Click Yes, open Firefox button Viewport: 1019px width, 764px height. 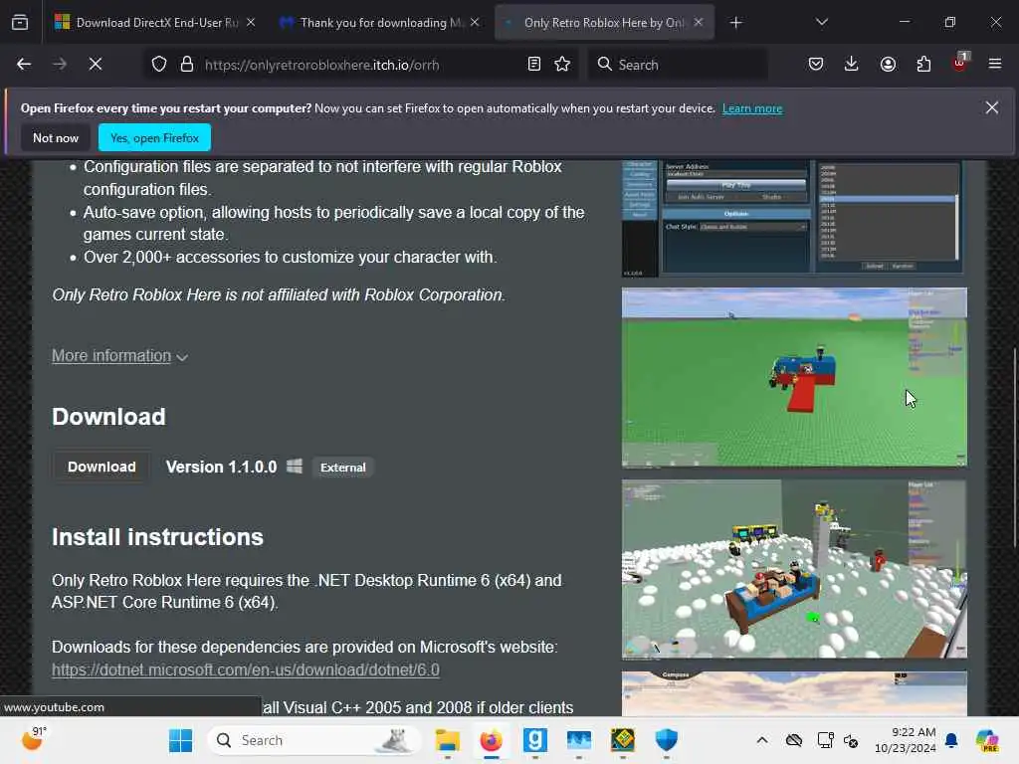(154, 137)
